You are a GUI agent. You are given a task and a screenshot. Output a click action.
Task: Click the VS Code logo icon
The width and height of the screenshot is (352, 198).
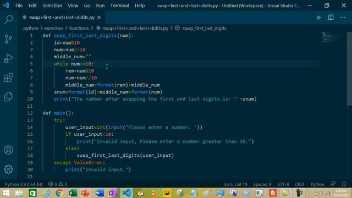[x=5, y=5]
